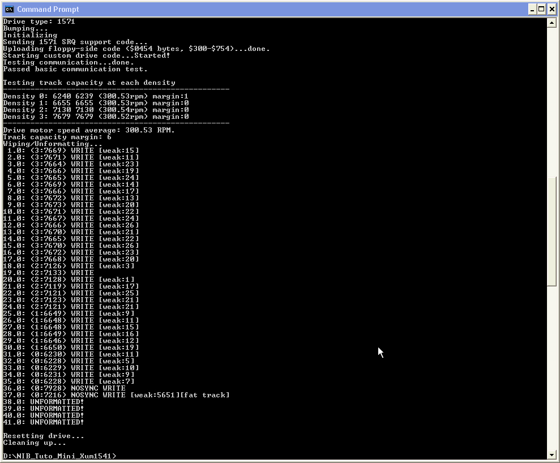This screenshot has height=463, width=560.
Task: Click the 'Resetting drive...' line
Action: [44, 436]
